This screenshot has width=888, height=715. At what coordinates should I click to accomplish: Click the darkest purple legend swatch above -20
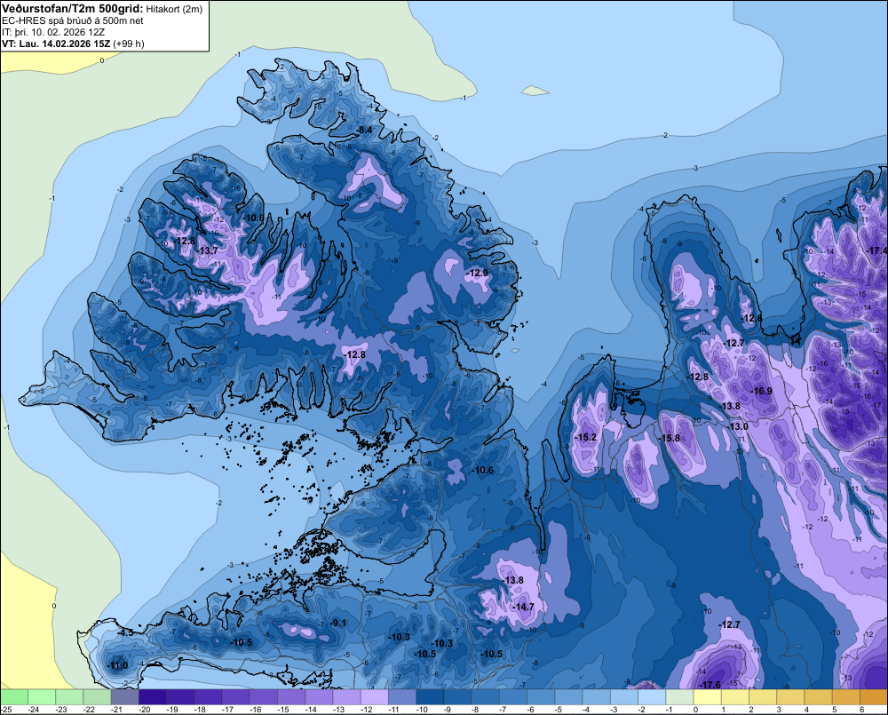153,697
